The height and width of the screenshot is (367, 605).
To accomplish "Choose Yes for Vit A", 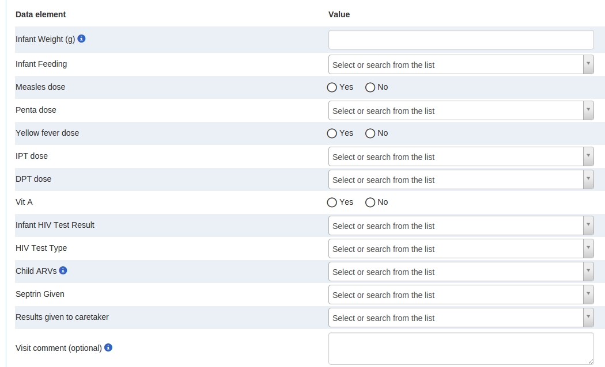I will click(332, 202).
